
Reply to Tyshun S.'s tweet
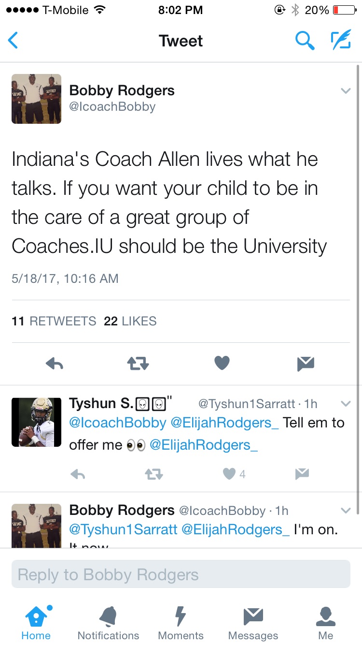(x=78, y=474)
